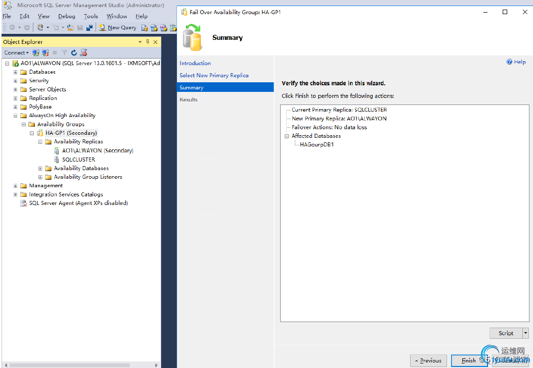Go to Introduction wizard page
533x368 pixels.
[195, 63]
